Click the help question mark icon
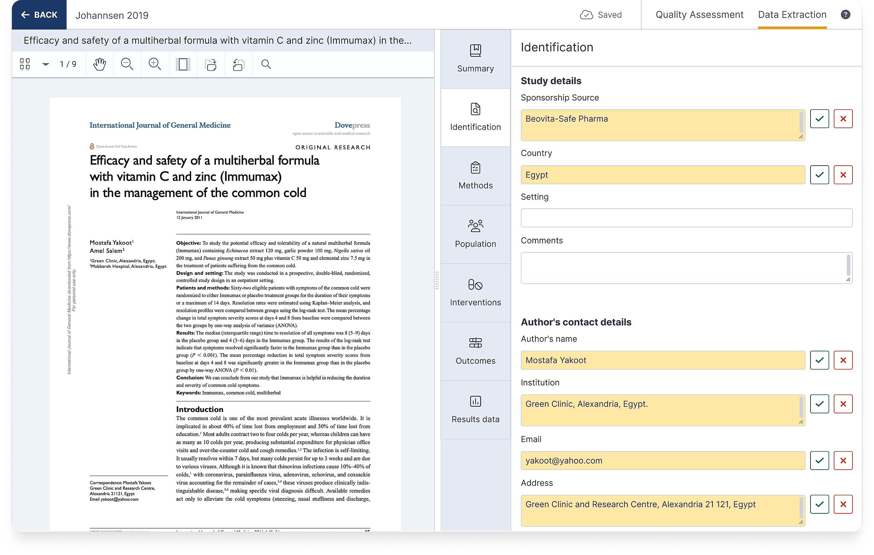874x555 pixels. [845, 15]
